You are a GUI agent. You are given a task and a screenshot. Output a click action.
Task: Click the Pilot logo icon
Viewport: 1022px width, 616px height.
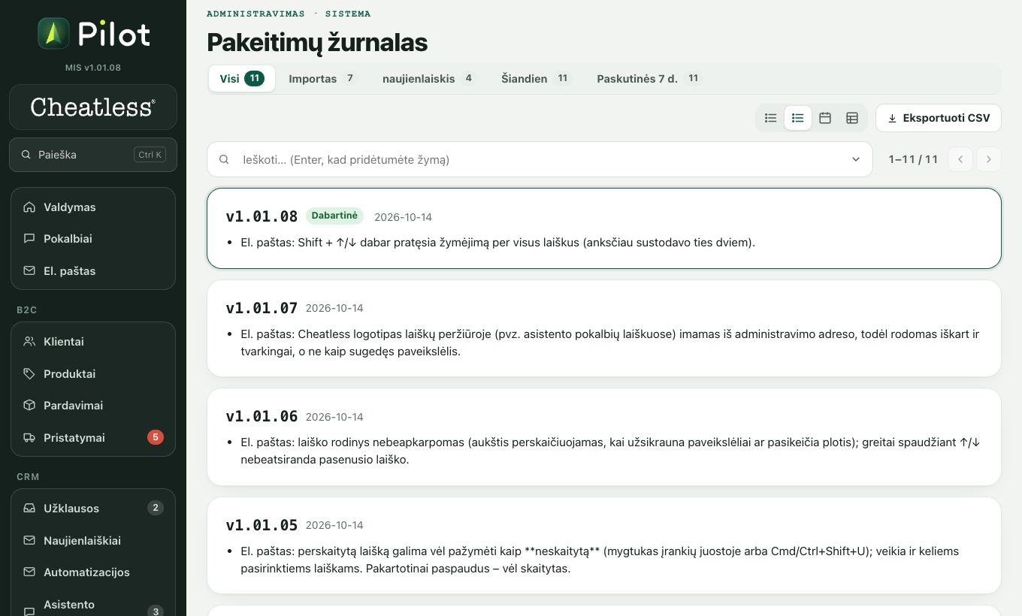53,34
